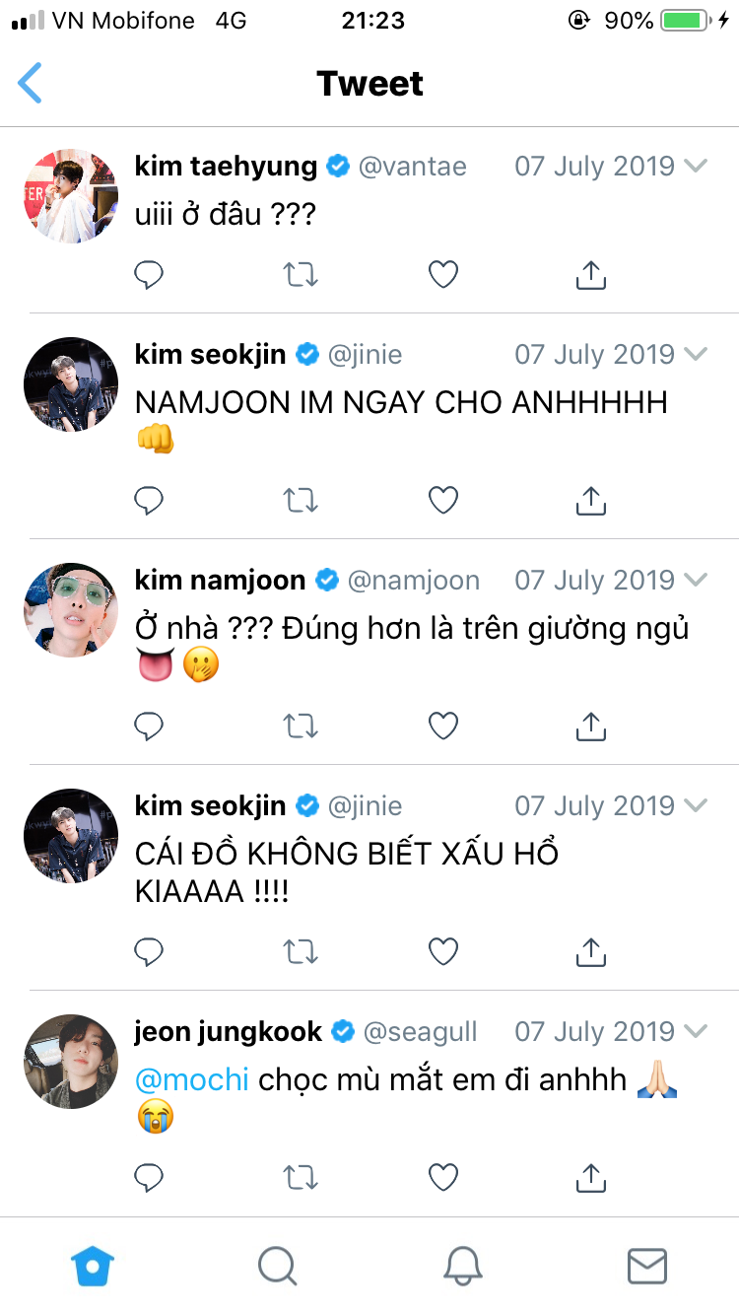Retweet jeon jungkook's tweet

click(301, 1177)
